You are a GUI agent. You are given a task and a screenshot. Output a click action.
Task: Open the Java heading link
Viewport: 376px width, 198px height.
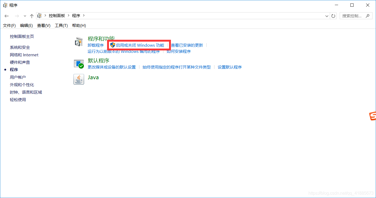[93, 77]
